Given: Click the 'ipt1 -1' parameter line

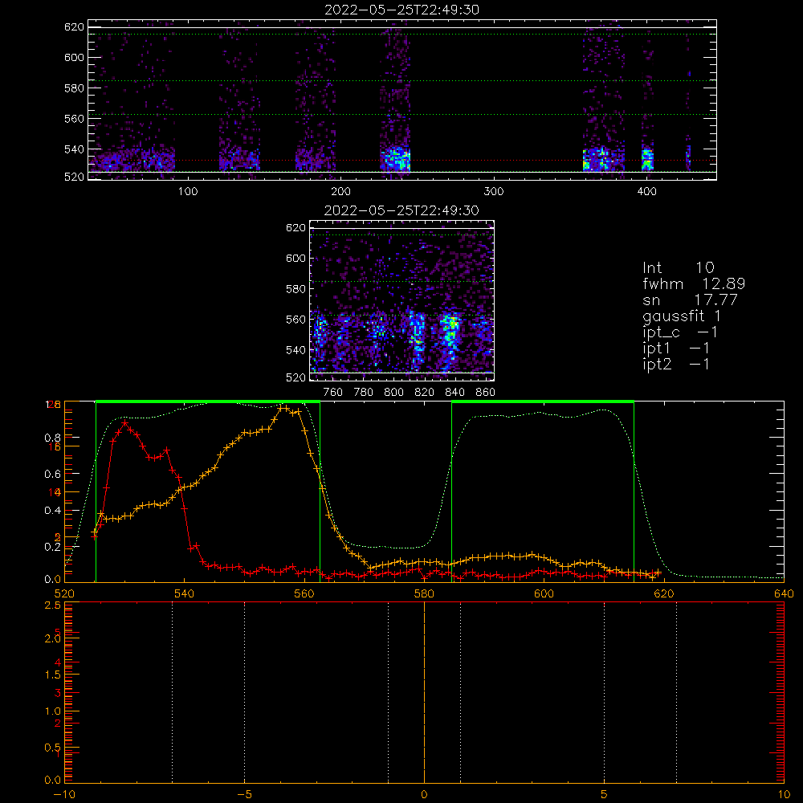Looking at the screenshot, I should tap(676, 349).
